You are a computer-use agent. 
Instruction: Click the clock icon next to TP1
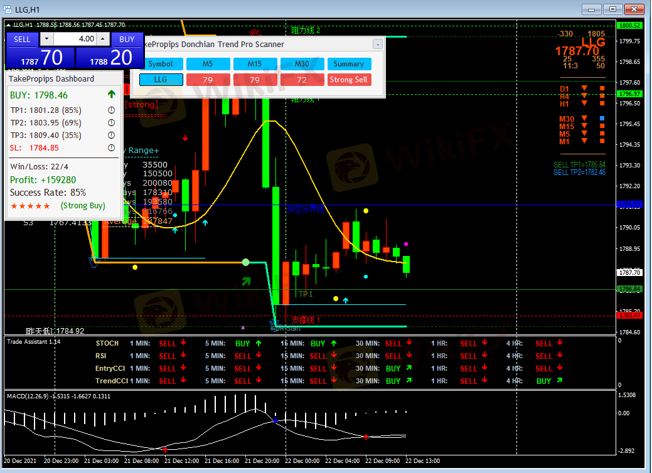click(111, 110)
